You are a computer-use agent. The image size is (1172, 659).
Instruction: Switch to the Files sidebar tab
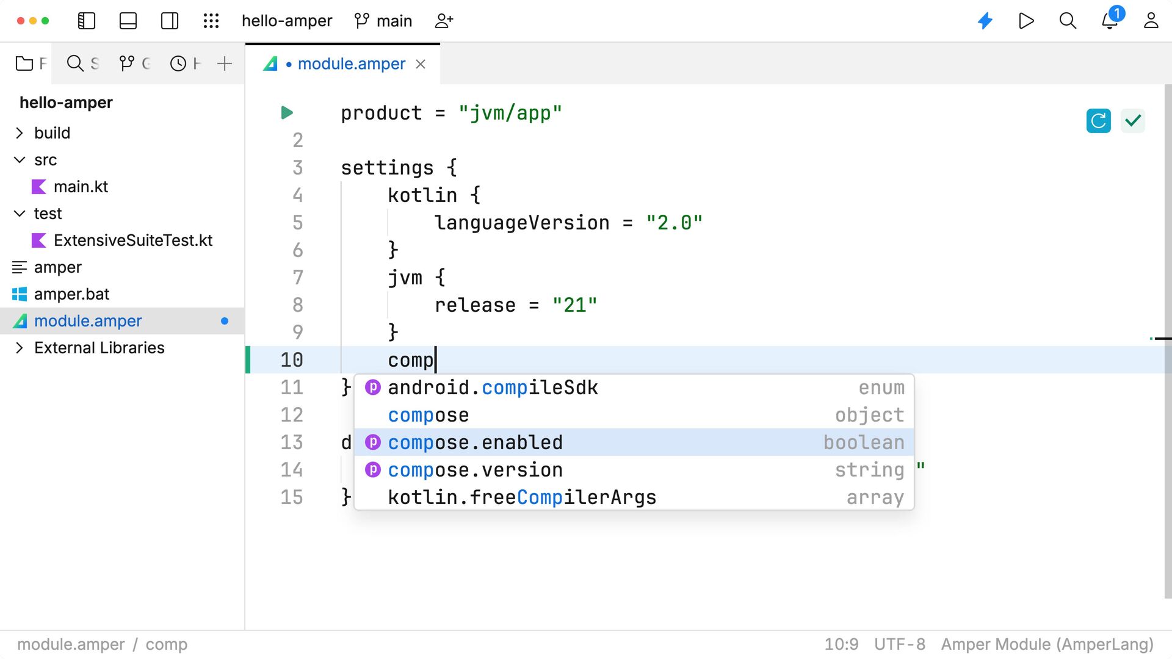31,63
